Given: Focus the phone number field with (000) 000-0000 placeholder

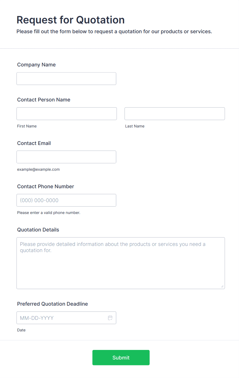Looking at the screenshot, I should [66, 200].
